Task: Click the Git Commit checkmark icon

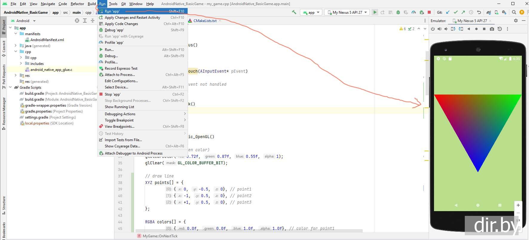Action: click(x=456, y=12)
